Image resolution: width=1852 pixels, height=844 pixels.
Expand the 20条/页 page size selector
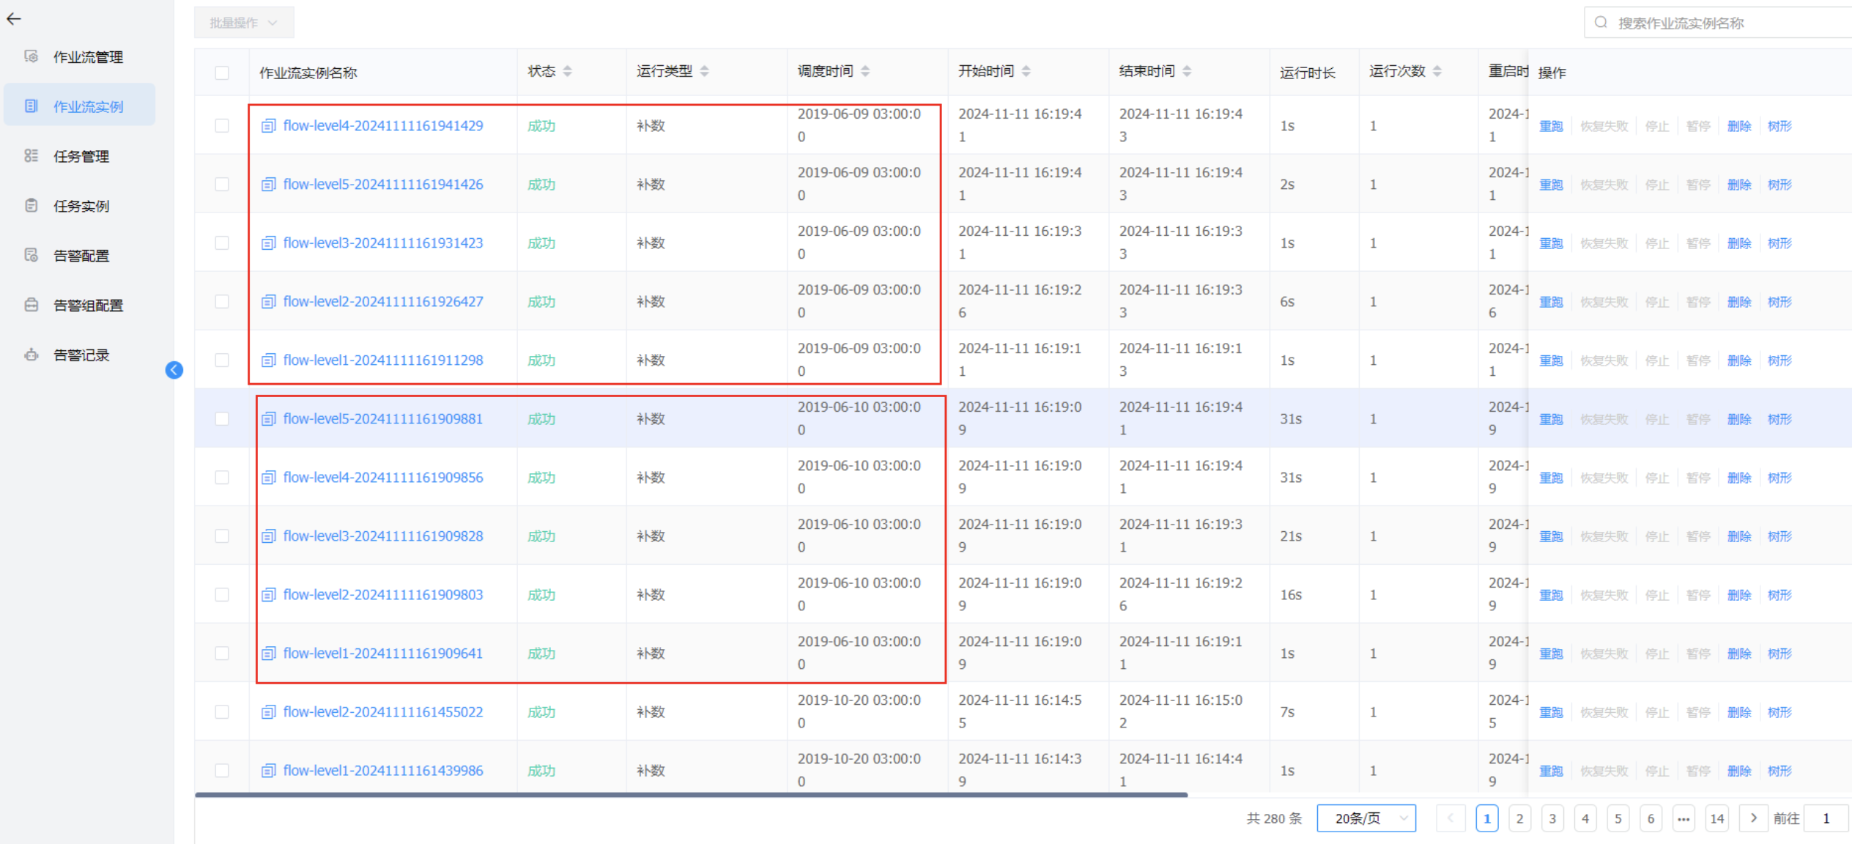pyautogui.click(x=1366, y=818)
